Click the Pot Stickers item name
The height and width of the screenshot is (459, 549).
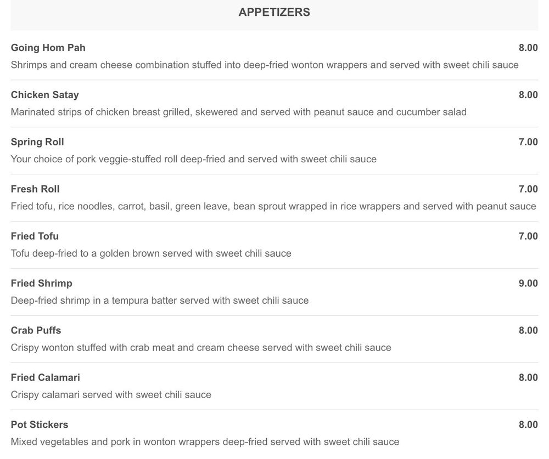click(40, 425)
